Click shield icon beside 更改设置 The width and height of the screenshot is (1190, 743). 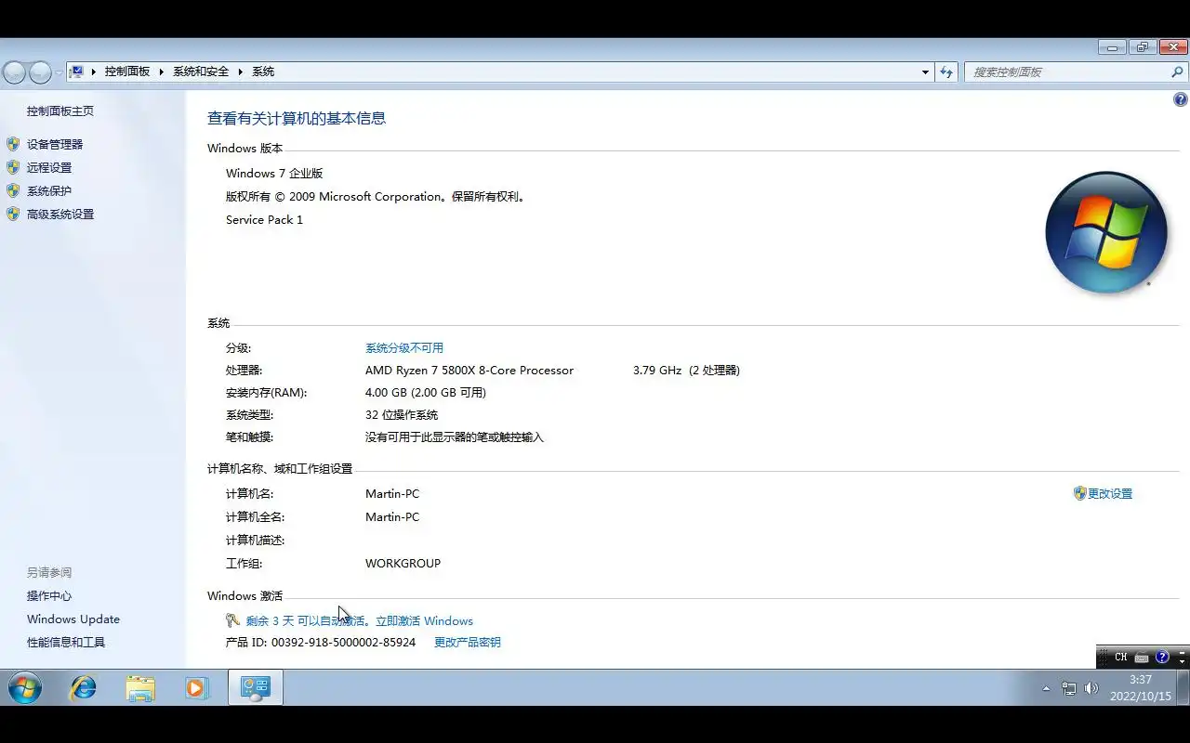1079,493
